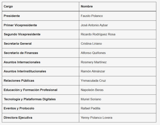Click the name Cristina Liriano
Screen dimensions: 160x125
[91, 44]
